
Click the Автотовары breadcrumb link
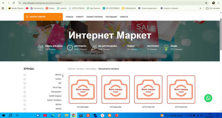tap(91, 69)
